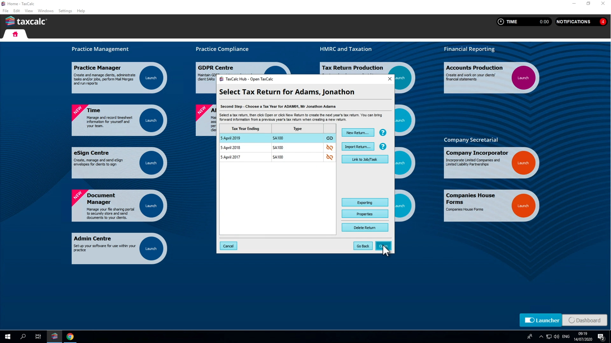Open help for Import Return button
Screen dimensions: 611x343
tap(383, 147)
